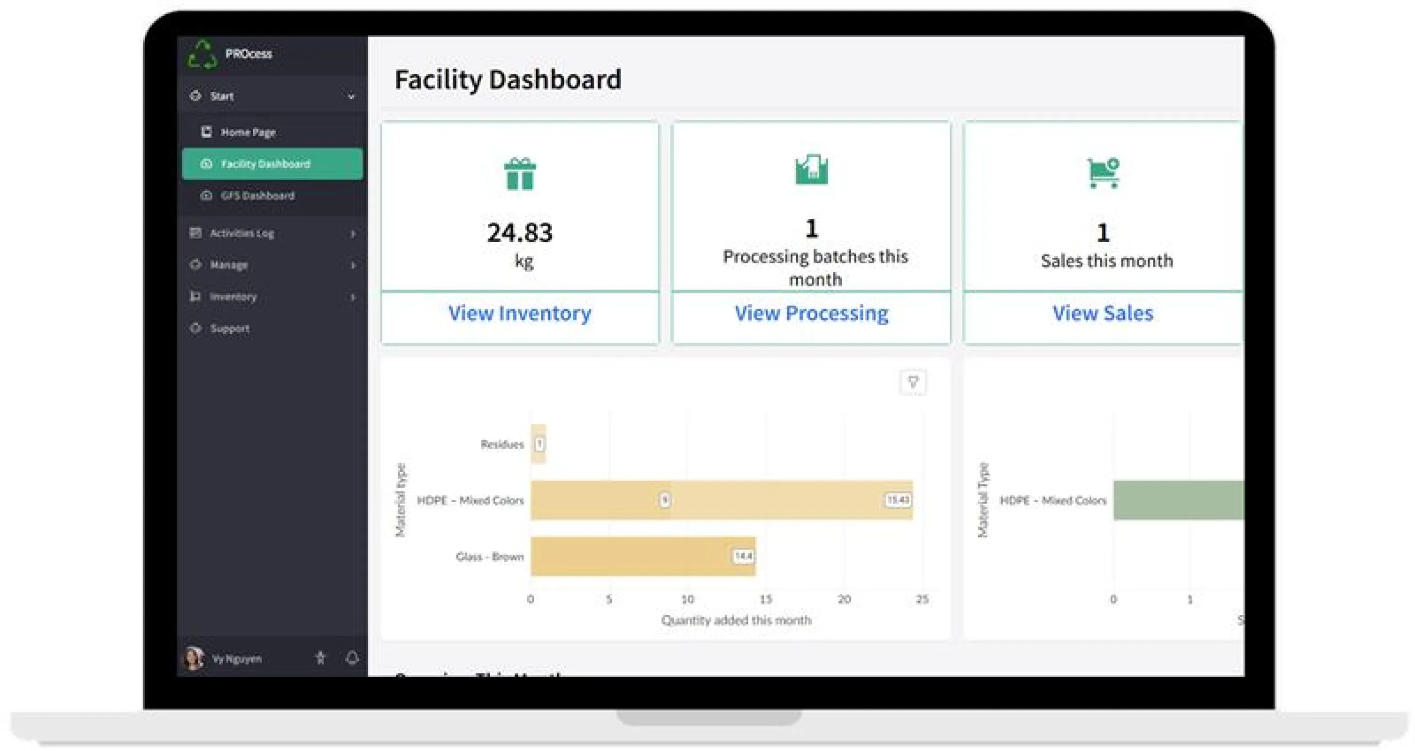This screenshot has height=751, width=1415.
Task: Click the View Sales link
Action: (1103, 313)
